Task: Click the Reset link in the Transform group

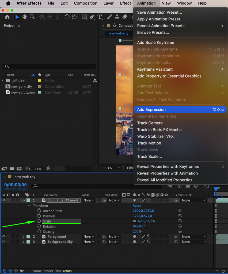Action: (136, 205)
